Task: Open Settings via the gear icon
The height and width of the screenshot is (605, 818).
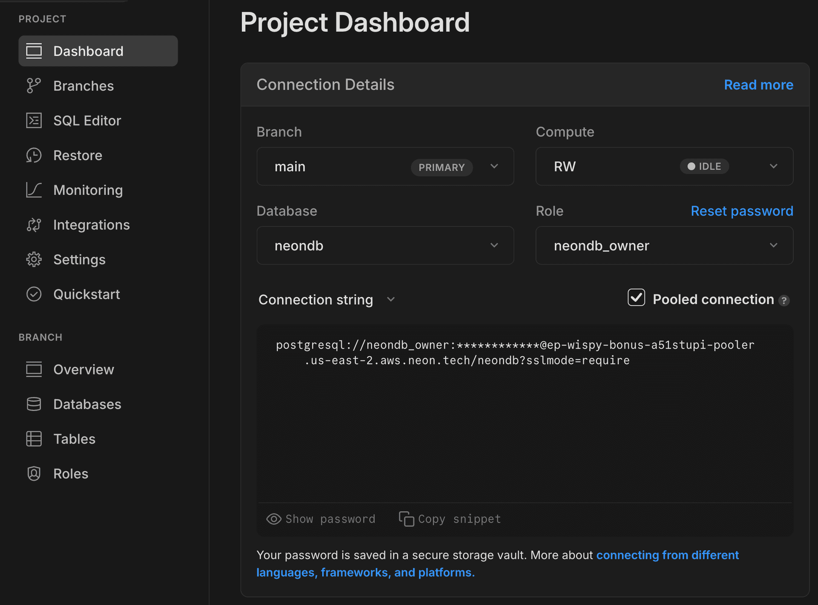Action: point(34,259)
